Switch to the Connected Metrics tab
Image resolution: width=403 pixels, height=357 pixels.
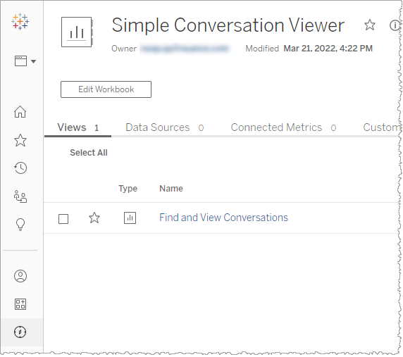click(x=283, y=127)
